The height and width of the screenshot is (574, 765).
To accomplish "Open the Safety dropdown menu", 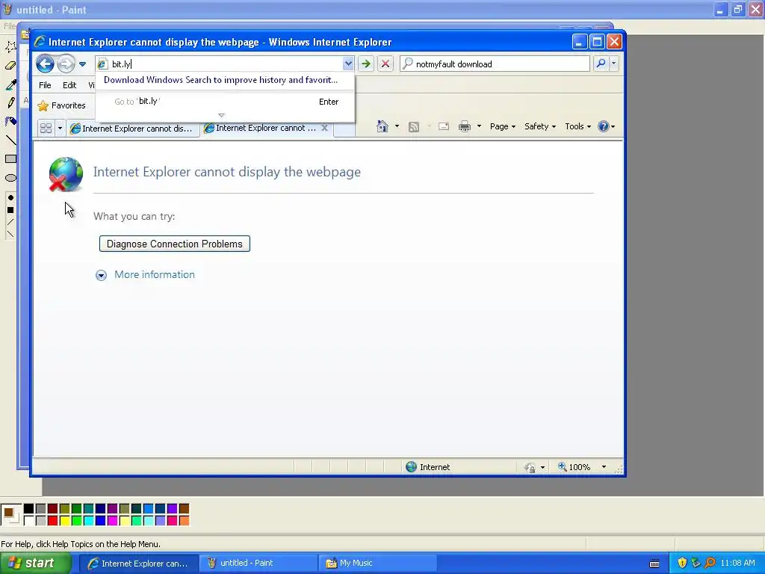I will (539, 126).
